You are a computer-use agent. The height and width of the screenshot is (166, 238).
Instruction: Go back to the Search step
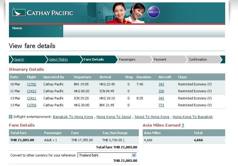(19, 59)
